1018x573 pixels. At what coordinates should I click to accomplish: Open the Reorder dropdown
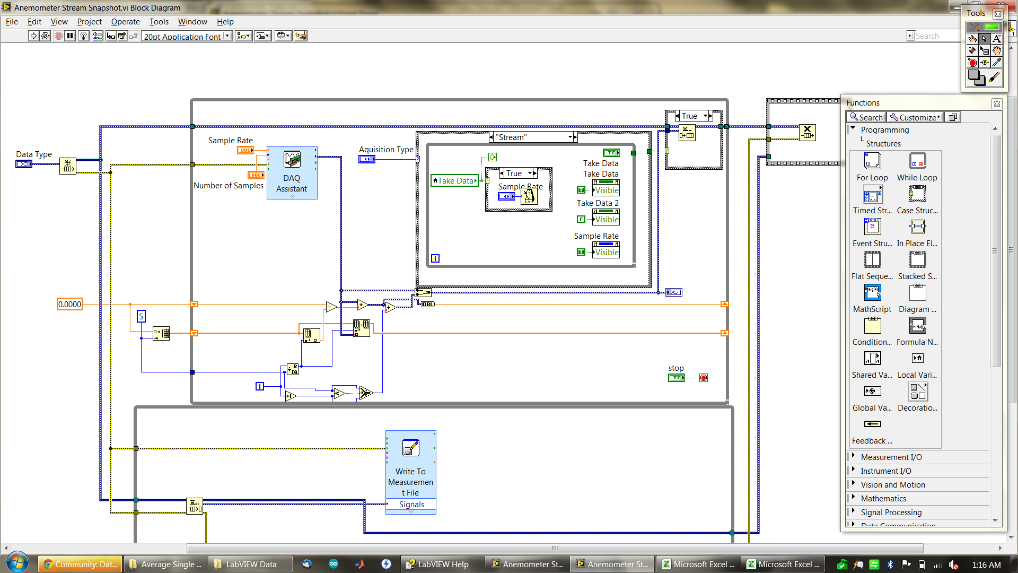click(283, 36)
